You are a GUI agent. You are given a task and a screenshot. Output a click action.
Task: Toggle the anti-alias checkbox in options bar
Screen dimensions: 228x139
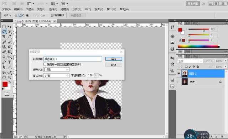coord(52,15)
